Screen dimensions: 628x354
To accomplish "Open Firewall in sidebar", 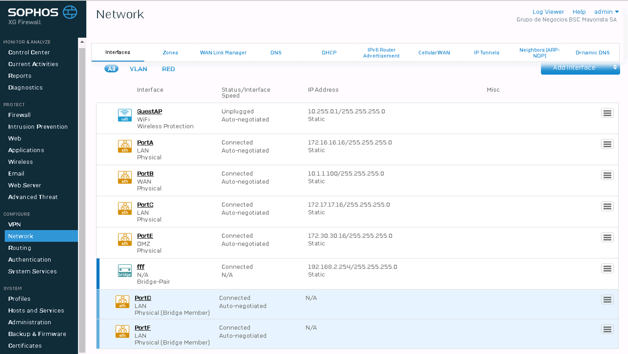I will [19, 115].
